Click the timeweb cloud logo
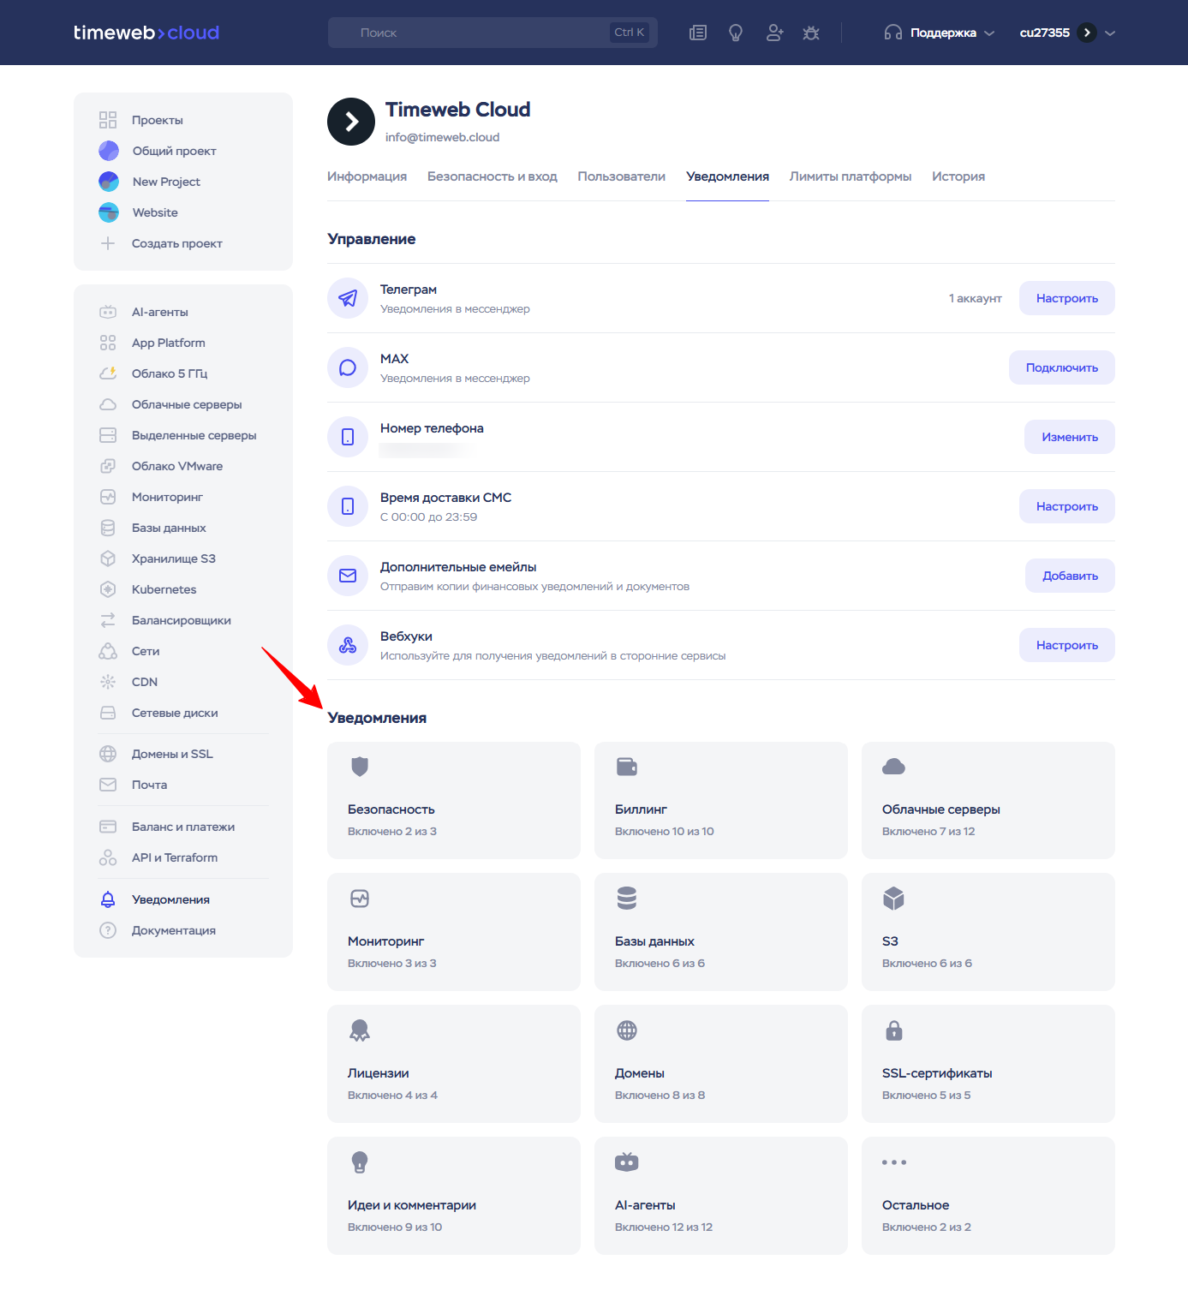 tap(146, 33)
